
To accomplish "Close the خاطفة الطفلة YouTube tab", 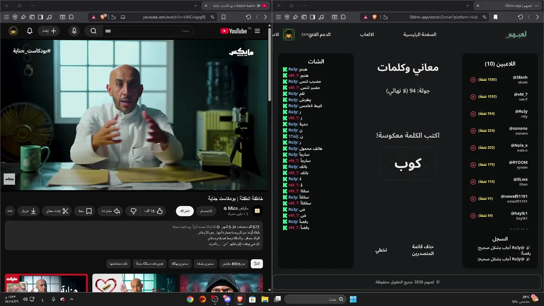I will [206, 6].
